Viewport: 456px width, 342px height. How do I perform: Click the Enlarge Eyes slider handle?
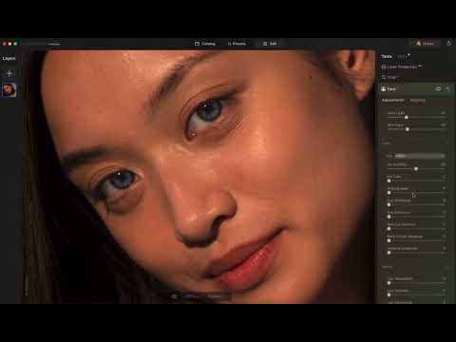389,193
